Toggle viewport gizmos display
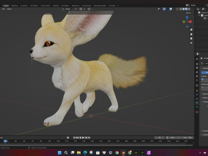This screenshot has width=208, height=156. pos(164,9)
